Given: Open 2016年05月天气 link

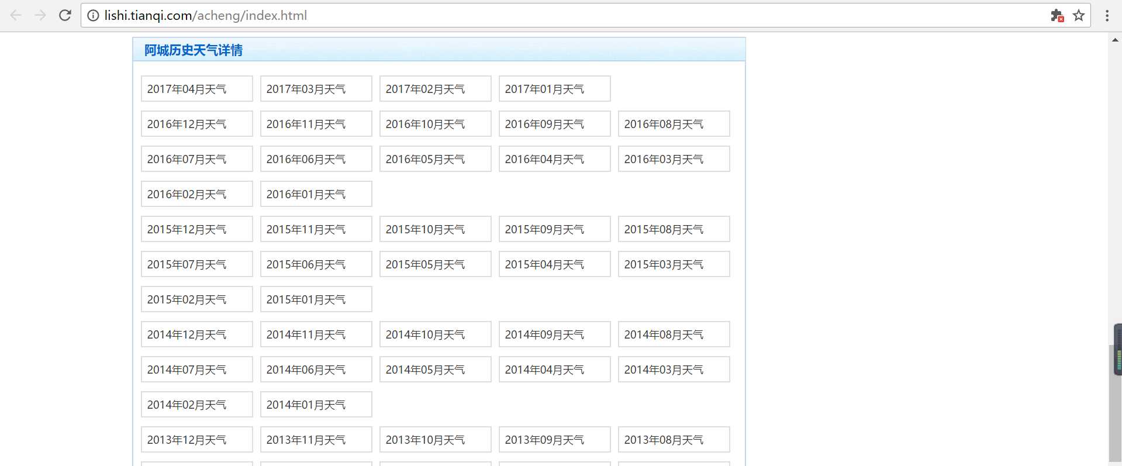Looking at the screenshot, I should click(436, 159).
